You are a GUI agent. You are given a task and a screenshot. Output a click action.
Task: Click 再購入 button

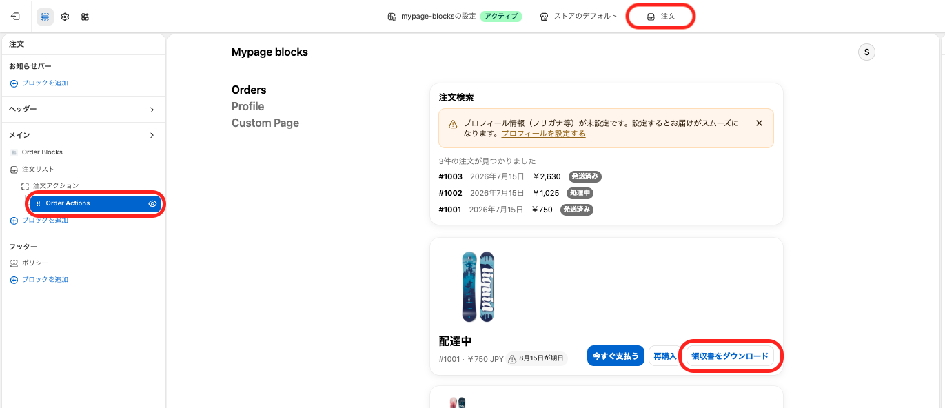click(665, 356)
